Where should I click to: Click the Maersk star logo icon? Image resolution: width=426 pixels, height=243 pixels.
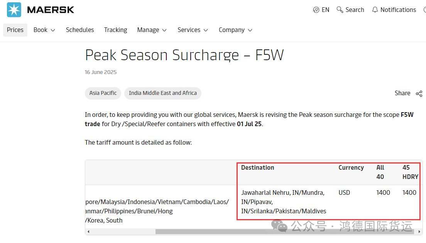click(x=14, y=10)
